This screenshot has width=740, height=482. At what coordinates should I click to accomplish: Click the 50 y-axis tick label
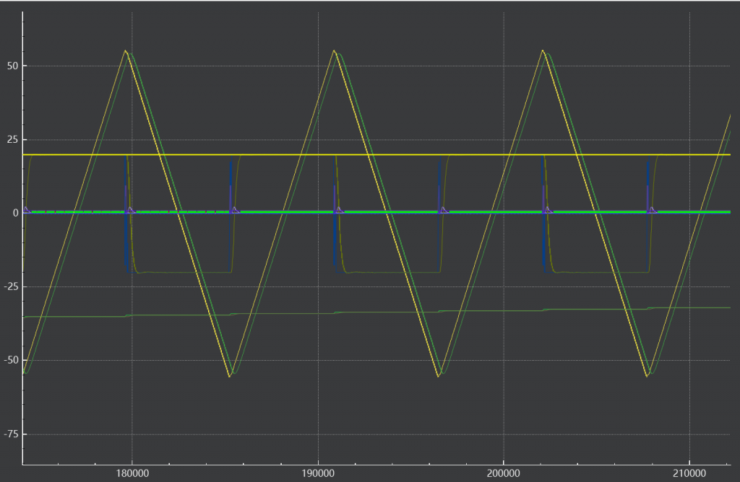(x=13, y=66)
